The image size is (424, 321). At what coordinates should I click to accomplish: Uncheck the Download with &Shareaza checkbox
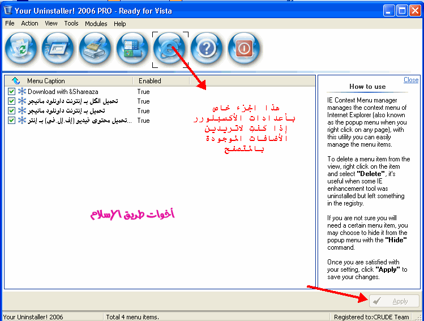tap(11, 91)
